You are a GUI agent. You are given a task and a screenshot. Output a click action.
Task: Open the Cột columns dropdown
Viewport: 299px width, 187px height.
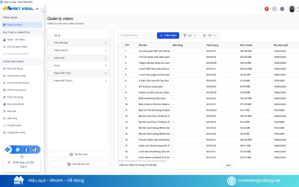(x=209, y=36)
